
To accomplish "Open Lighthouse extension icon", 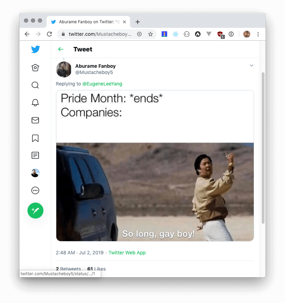I will click(x=164, y=34).
